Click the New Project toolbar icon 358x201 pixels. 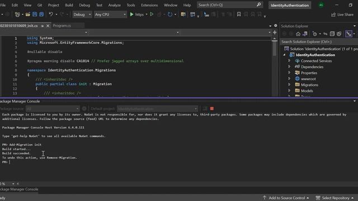tap(17, 15)
